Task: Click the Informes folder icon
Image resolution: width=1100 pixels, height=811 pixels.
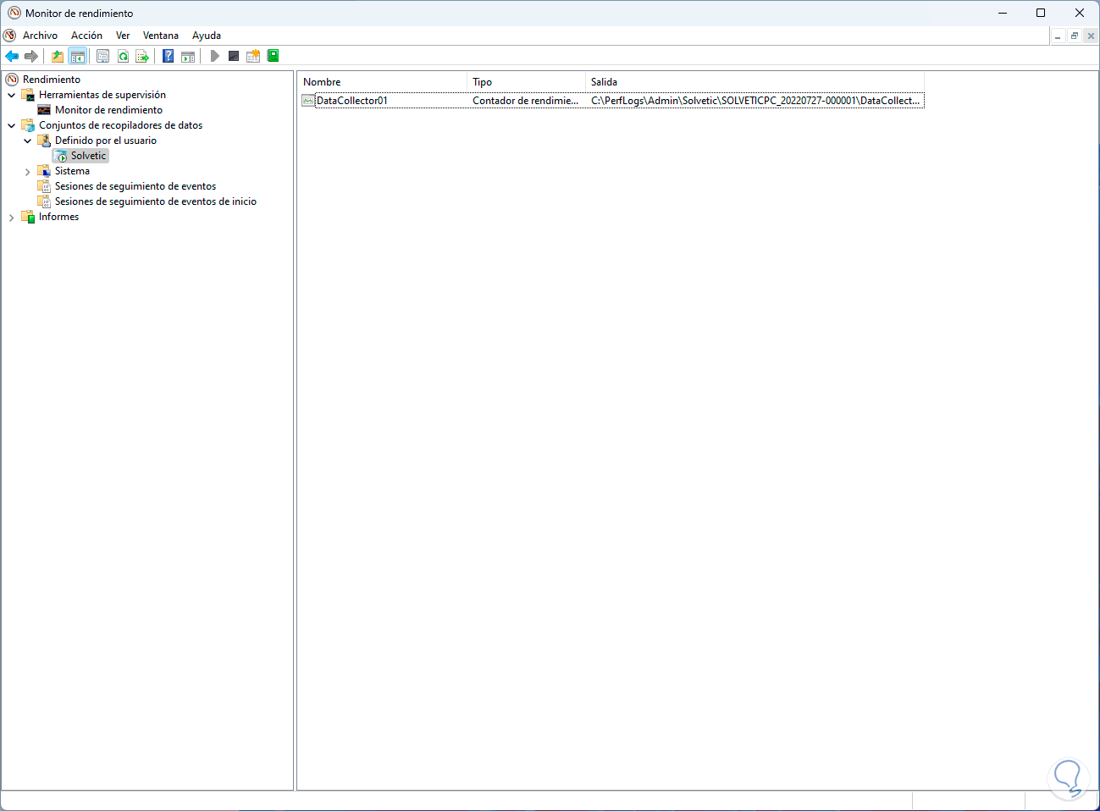Action: (x=28, y=217)
